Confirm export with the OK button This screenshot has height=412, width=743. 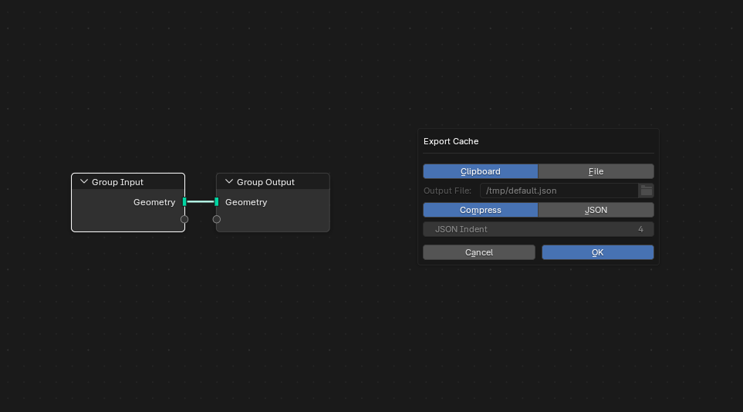[597, 252]
